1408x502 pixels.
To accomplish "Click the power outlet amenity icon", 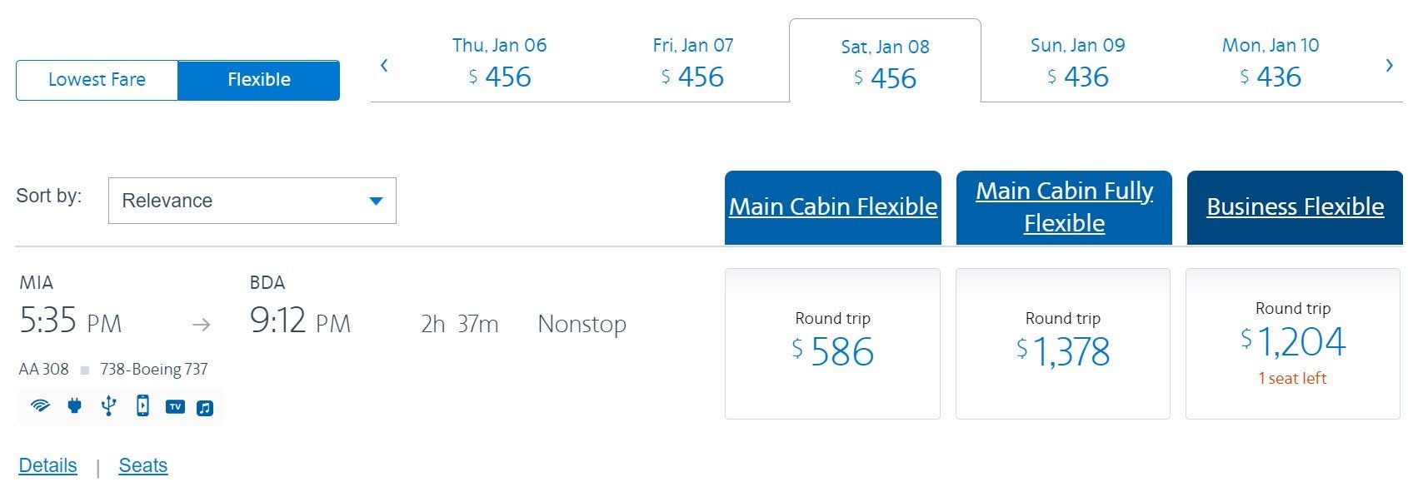I will (x=74, y=406).
